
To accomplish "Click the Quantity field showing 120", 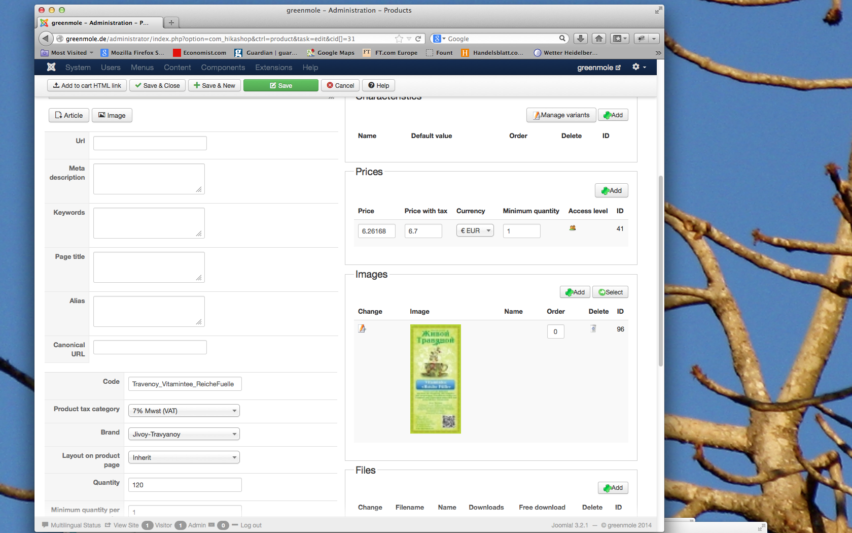I will click(x=185, y=485).
